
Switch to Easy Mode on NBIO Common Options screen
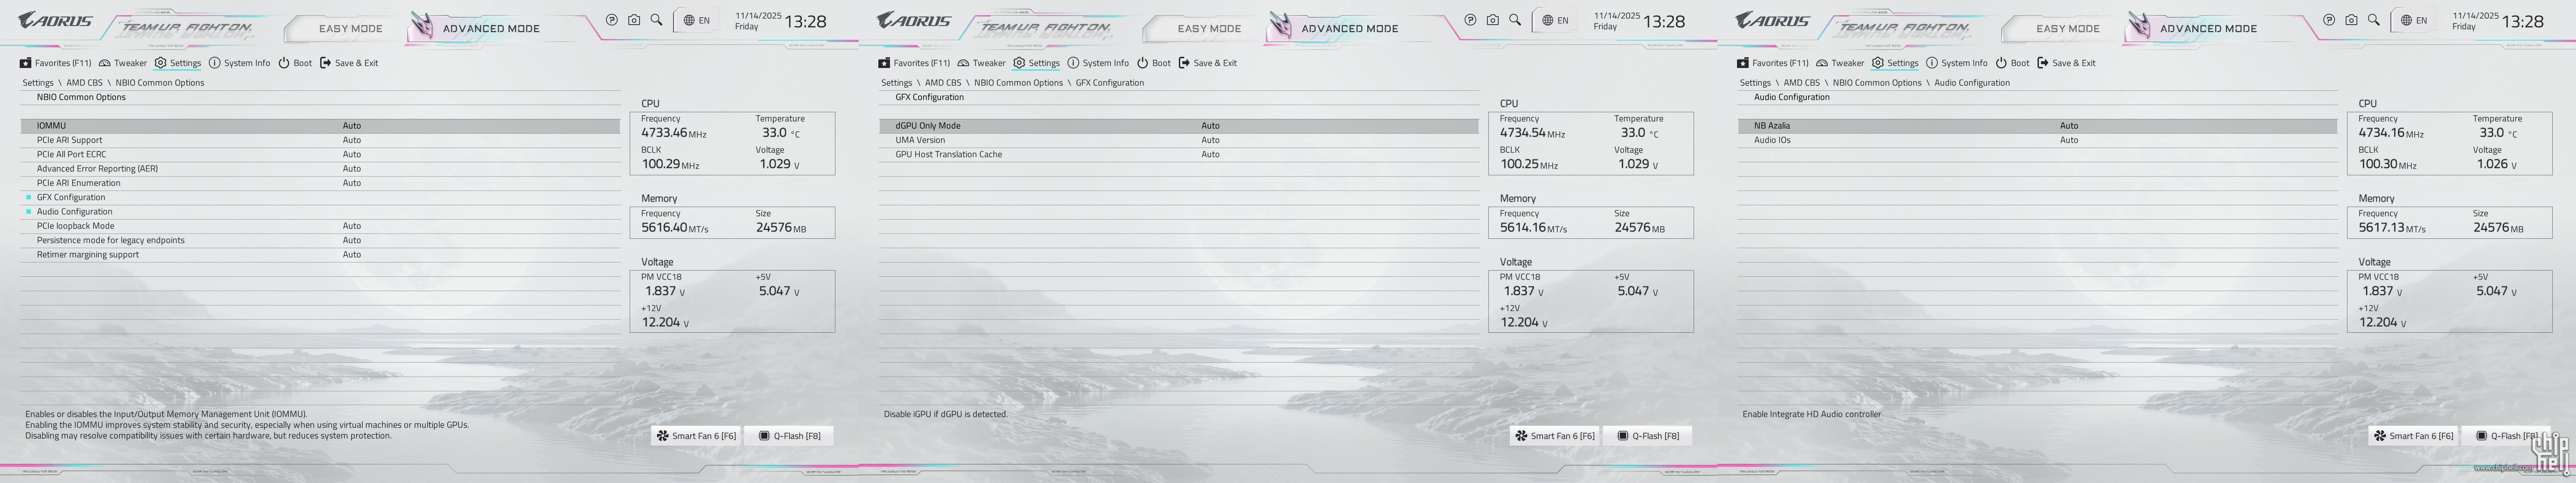[350, 29]
